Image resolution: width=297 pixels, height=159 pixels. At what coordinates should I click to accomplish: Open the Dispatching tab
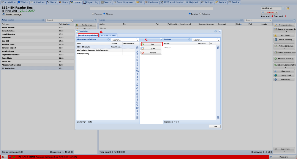[x=91, y=2]
